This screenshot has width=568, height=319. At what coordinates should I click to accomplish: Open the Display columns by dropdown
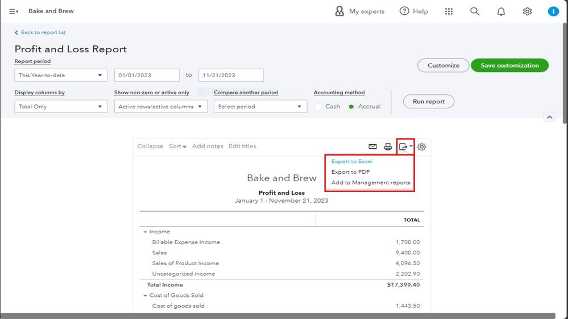click(x=61, y=107)
